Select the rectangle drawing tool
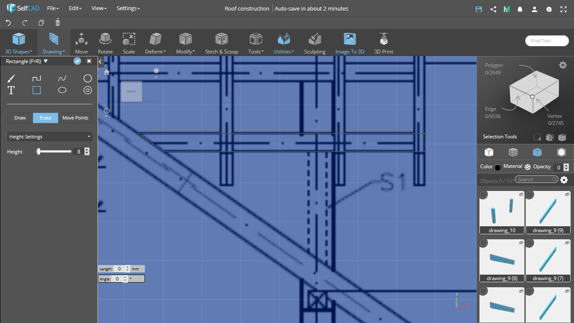This screenshot has height=323, width=574. click(37, 90)
